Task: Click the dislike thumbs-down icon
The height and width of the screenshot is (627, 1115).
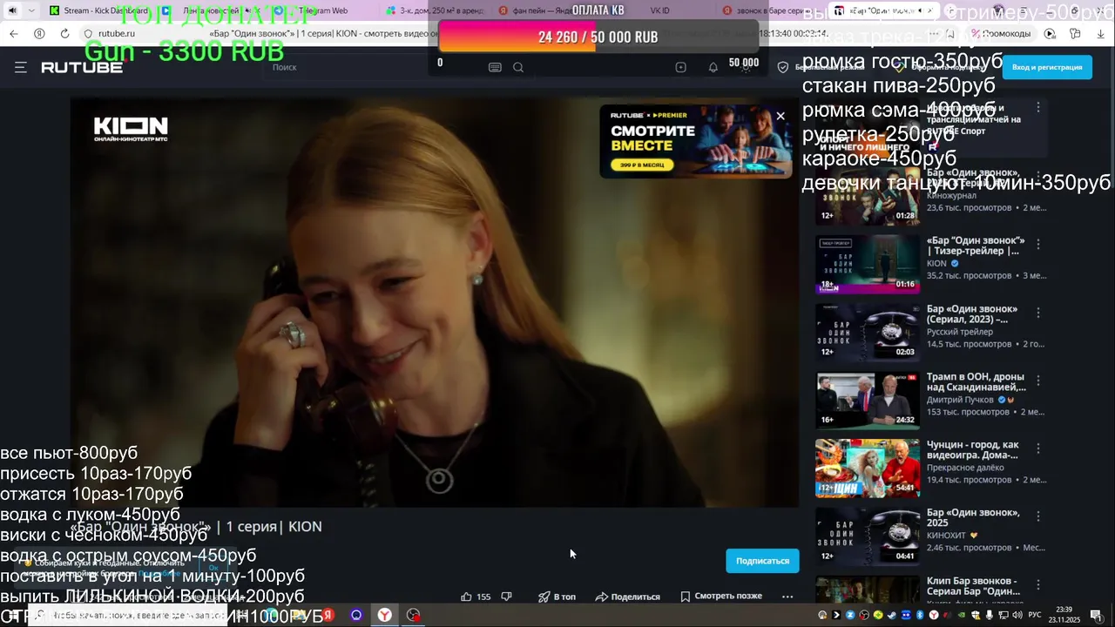Action: pos(506,597)
